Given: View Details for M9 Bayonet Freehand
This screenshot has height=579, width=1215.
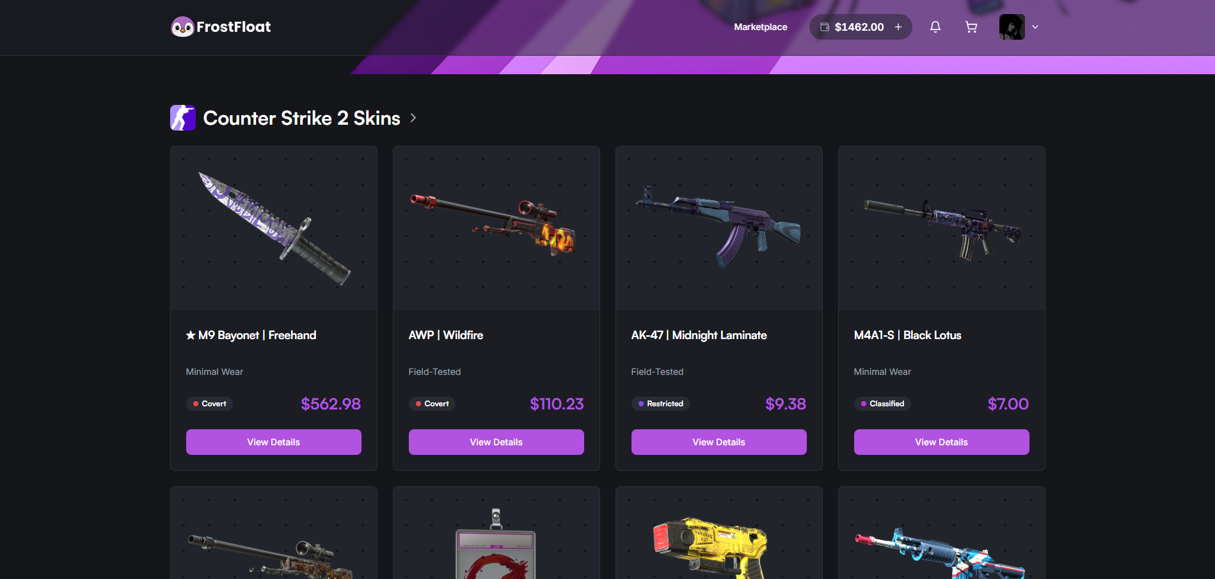Looking at the screenshot, I should (274, 442).
